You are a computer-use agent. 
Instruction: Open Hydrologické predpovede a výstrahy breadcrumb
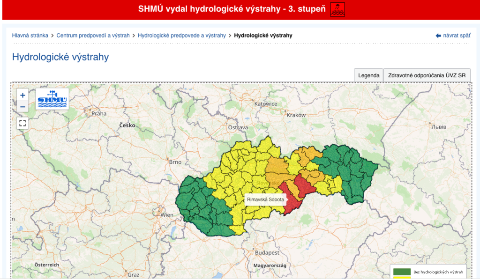[182, 36]
